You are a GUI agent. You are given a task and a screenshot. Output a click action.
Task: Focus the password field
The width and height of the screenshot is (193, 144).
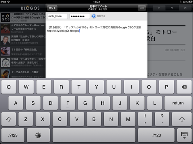tap(80, 16)
